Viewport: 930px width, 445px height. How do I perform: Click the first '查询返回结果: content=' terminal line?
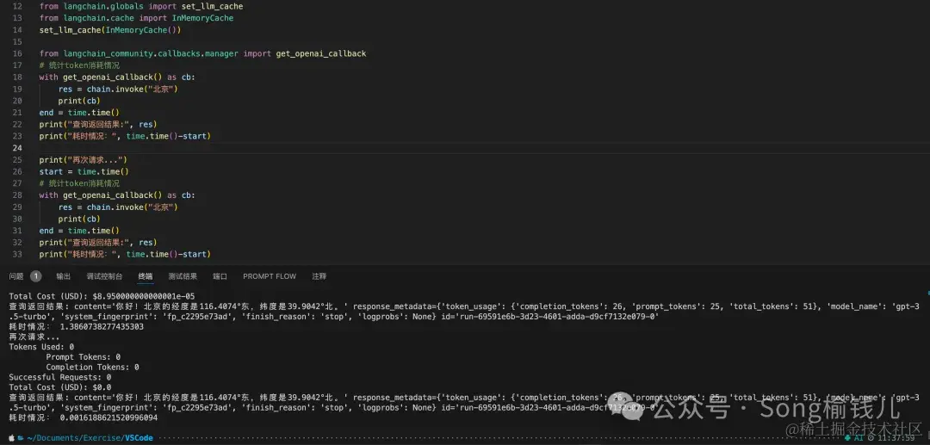tap(464, 311)
